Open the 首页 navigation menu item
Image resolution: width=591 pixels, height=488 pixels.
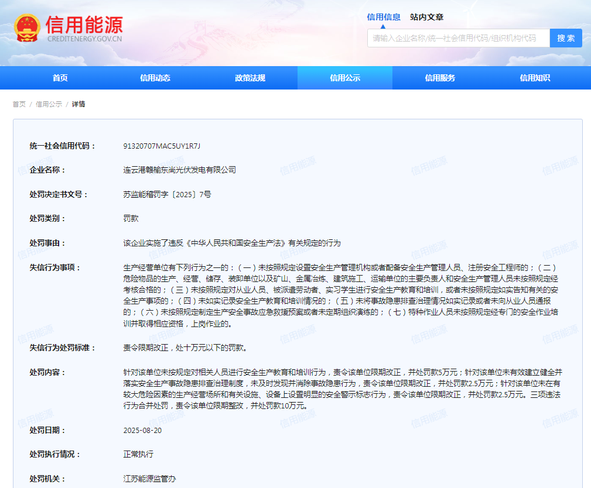pos(60,78)
